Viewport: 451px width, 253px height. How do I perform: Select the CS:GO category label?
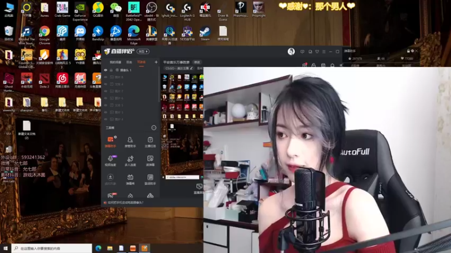(x=176, y=68)
